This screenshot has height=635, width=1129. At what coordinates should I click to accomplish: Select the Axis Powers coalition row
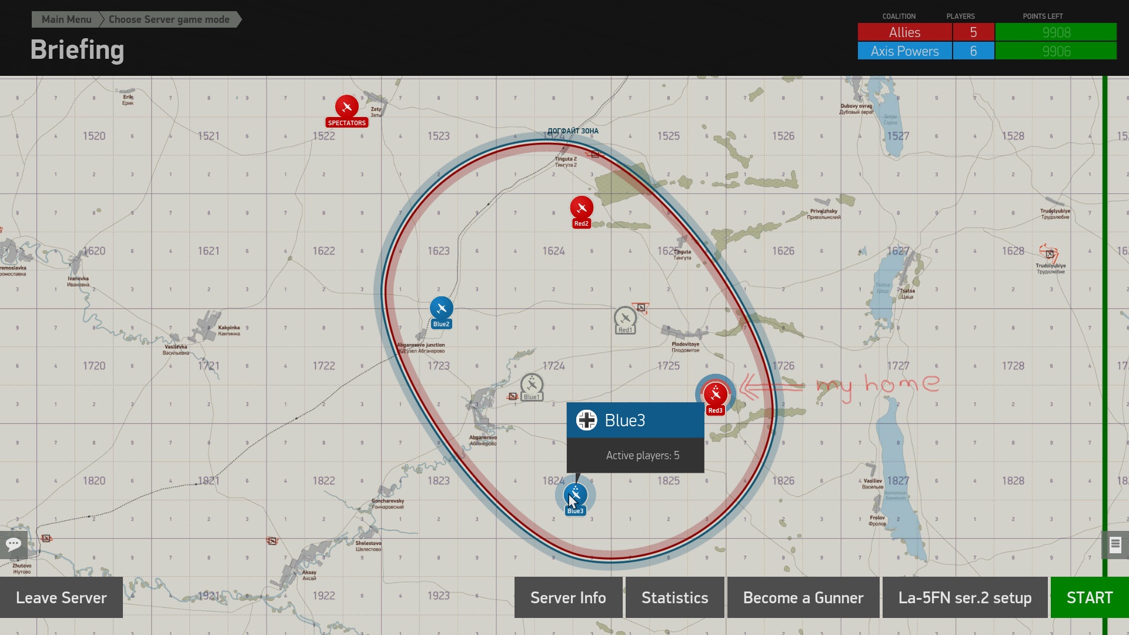[x=987, y=51]
